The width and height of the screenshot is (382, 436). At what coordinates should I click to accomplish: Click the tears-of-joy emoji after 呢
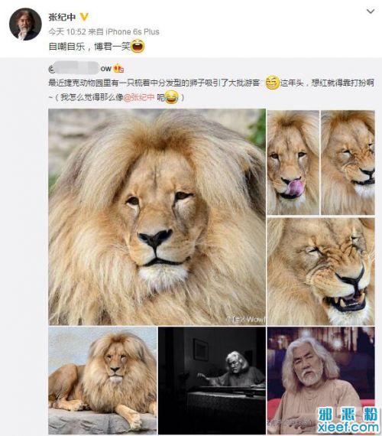tap(171, 97)
